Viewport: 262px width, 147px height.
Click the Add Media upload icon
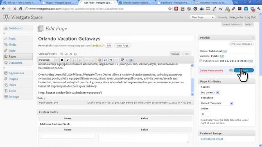(75, 54)
